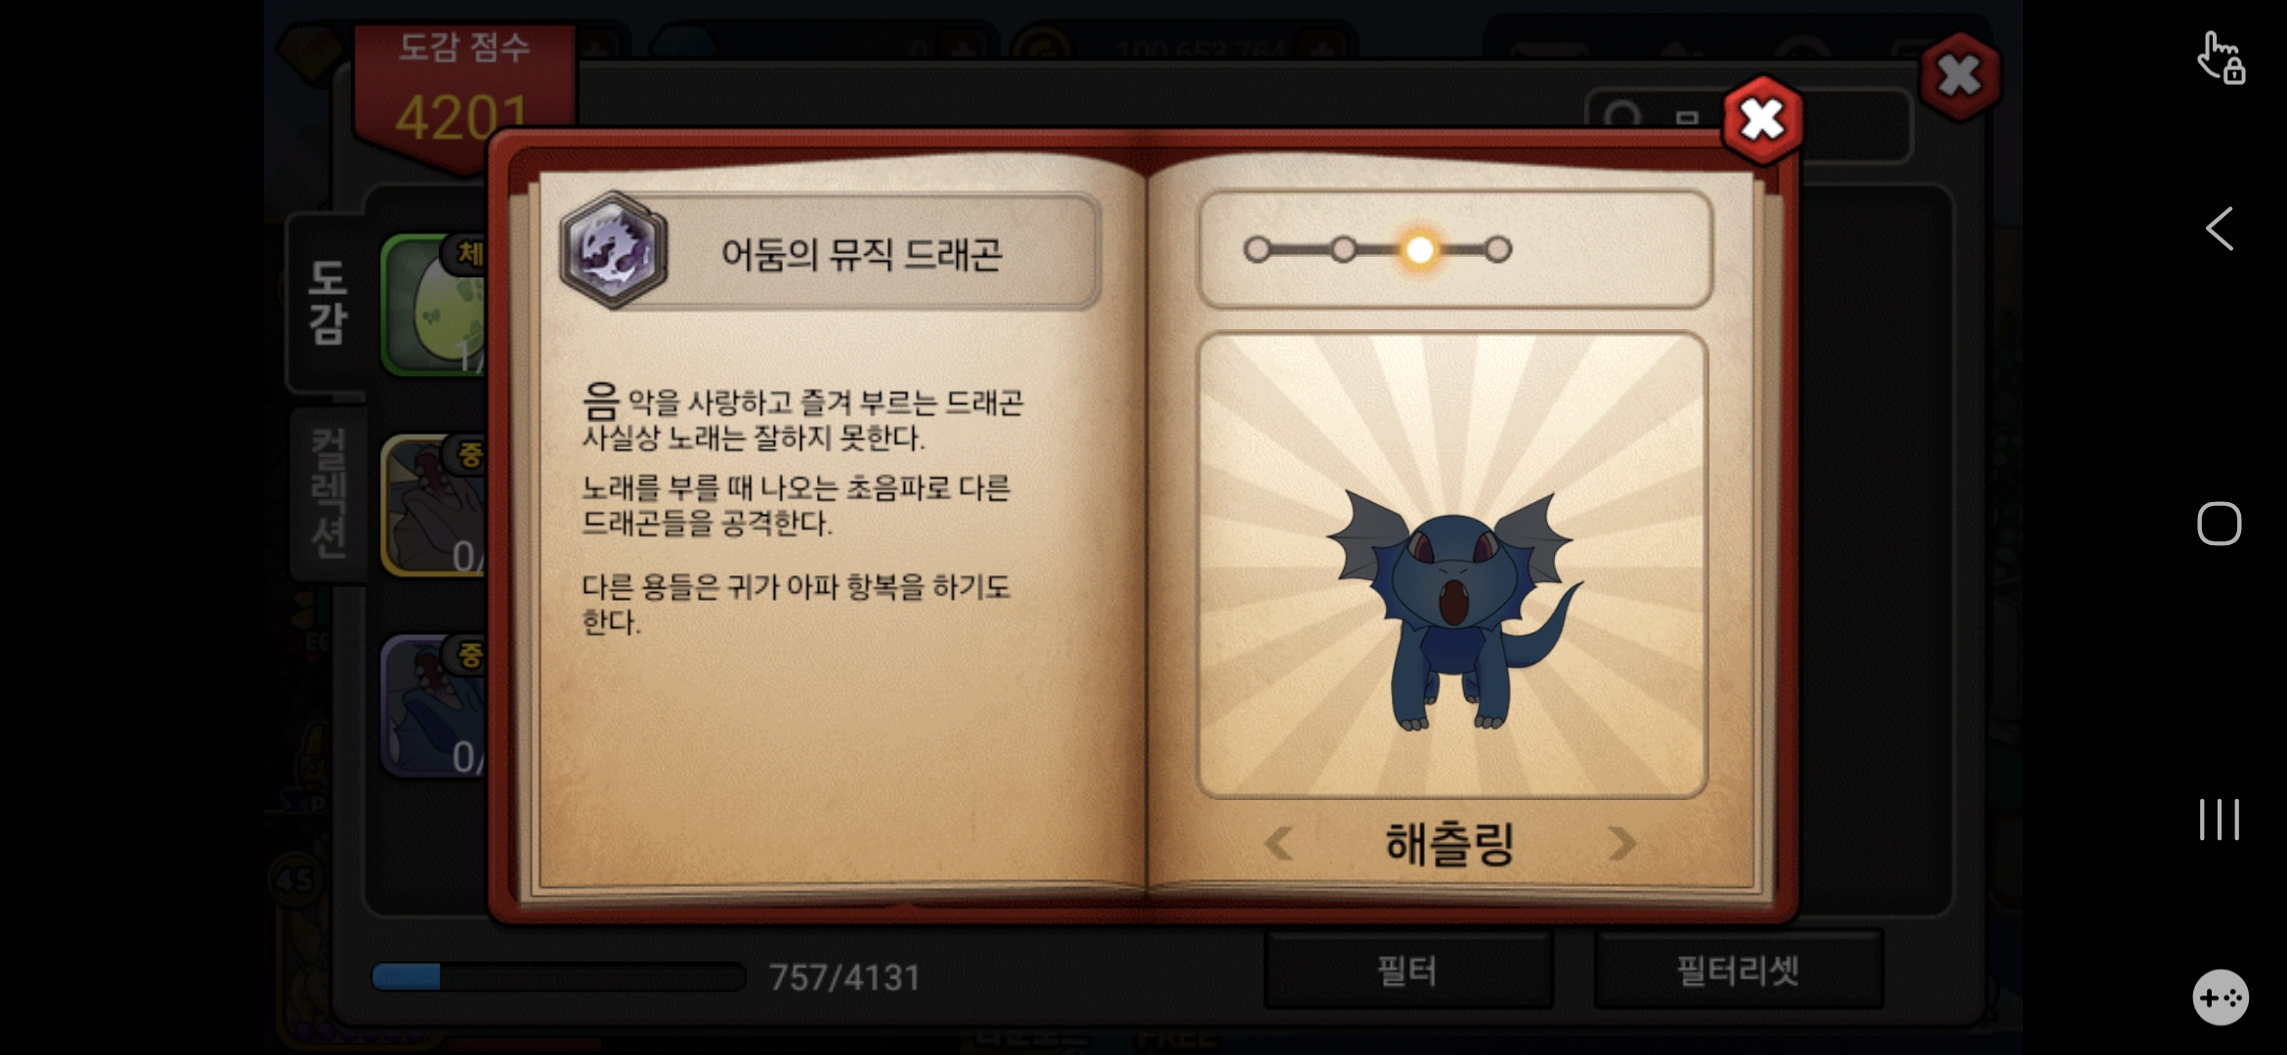Tap Android home button

point(2219,524)
